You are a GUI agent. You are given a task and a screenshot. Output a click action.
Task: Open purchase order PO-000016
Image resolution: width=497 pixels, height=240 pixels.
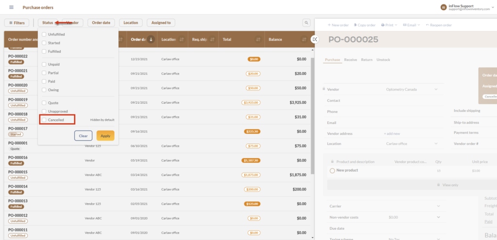pos(18,158)
